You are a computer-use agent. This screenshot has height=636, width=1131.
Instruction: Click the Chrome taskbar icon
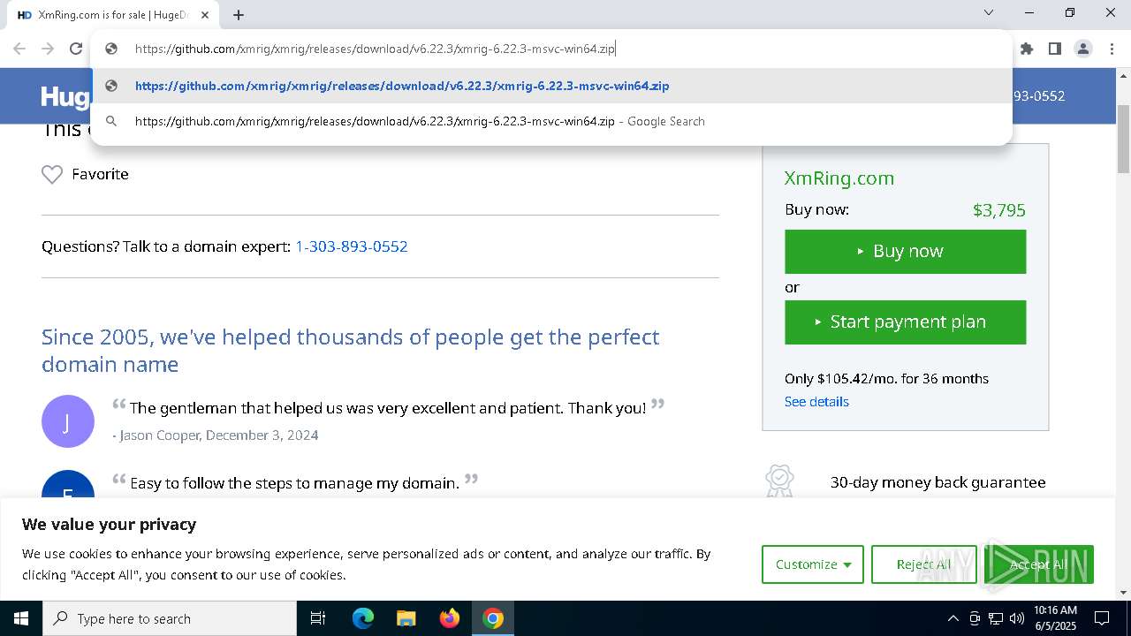coord(493,618)
